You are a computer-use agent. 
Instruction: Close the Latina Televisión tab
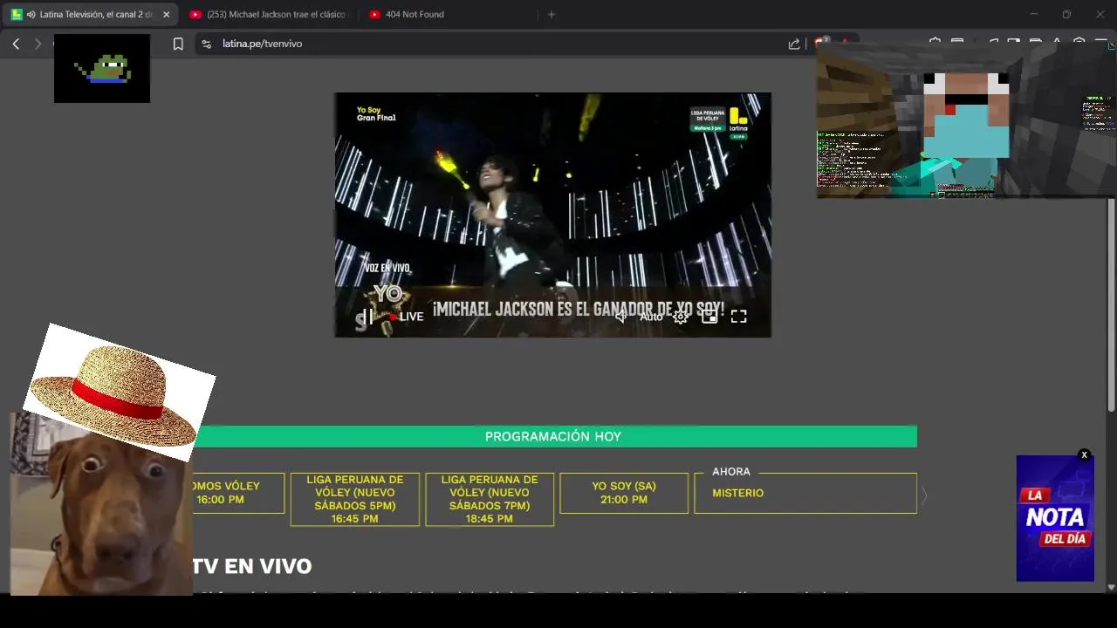coord(166,14)
